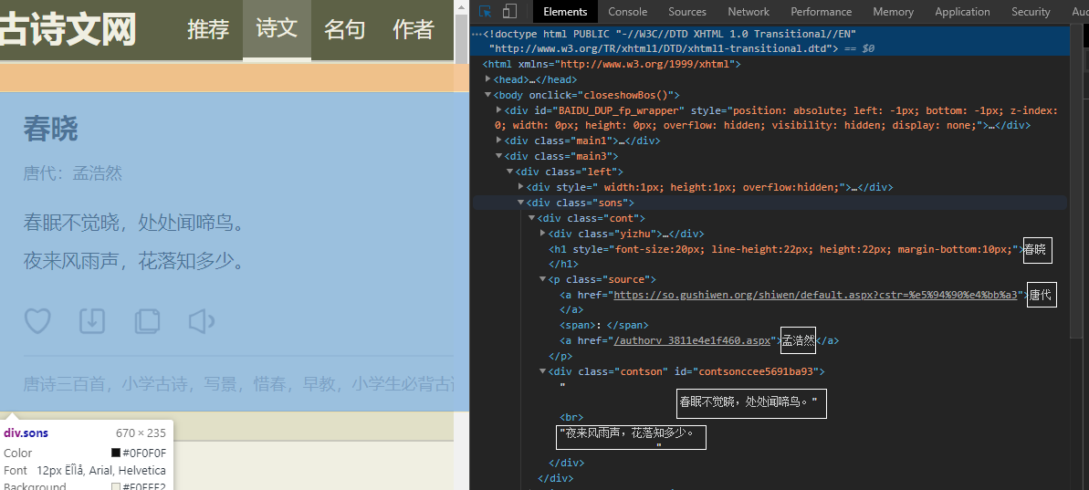1089x490 pixels.
Task: Click the so.gushiwen.org href link in DOM
Action: tap(815, 295)
